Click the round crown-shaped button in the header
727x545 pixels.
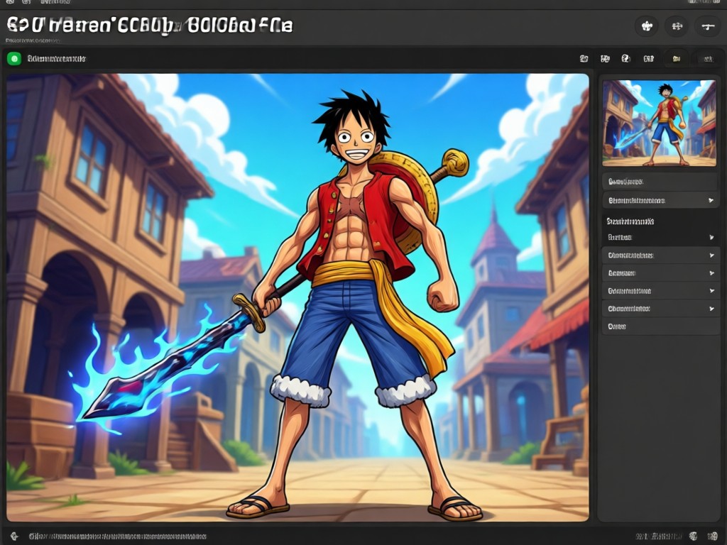coord(646,26)
